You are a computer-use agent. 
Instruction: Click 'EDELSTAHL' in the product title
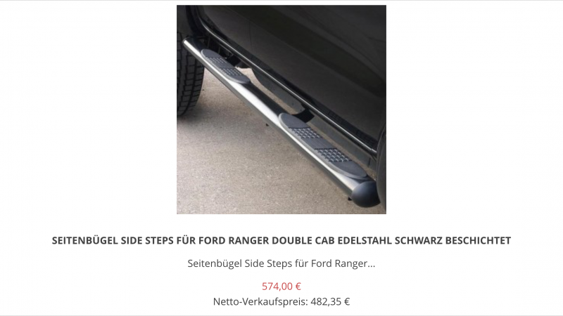[365, 240]
